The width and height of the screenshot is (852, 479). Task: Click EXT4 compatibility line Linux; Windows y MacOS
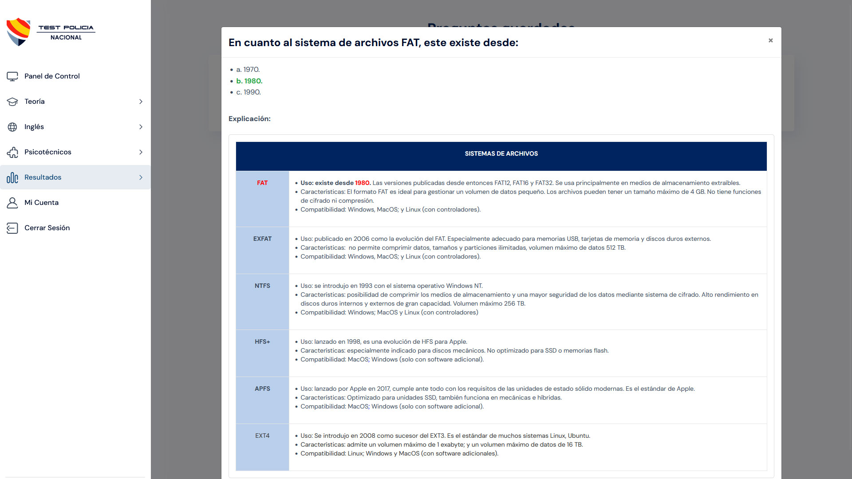pos(399,453)
